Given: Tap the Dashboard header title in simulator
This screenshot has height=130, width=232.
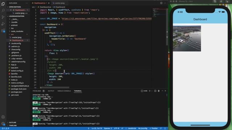Looking at the screenshot, I should pyautogui.click(x=200, y=19).
